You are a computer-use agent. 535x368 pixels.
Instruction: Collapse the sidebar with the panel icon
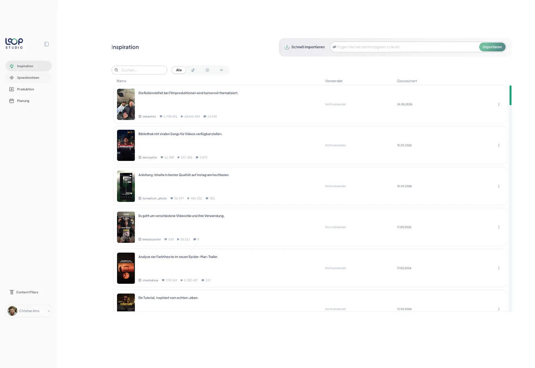[x=46, y=44]
